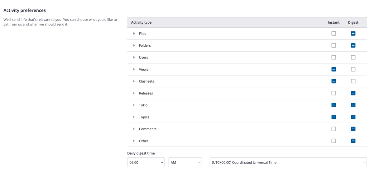Screen dimensions: 374x176
Task: Open the 06:00 digest time dropdown
Action: coord(146,162)
